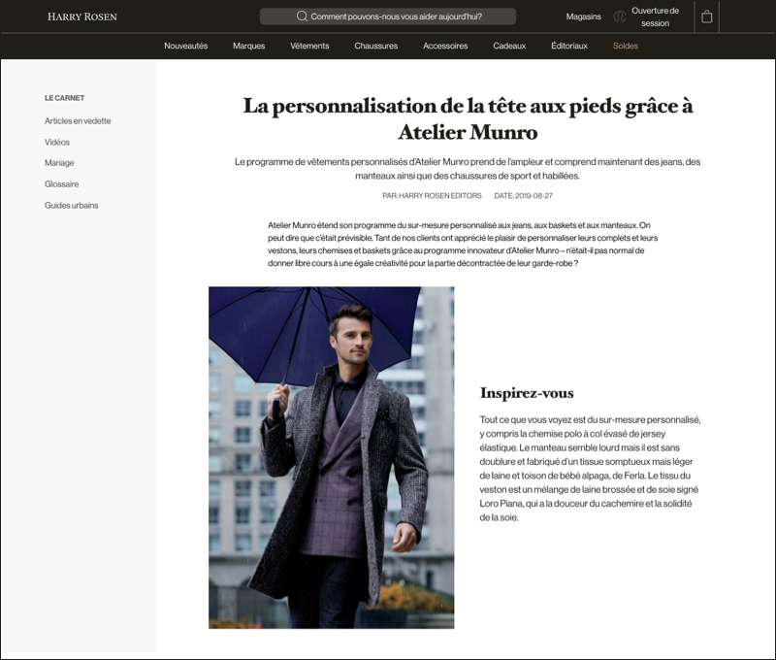Open the Marques menu
The image size is (776, 660).
pyautogui.click(x=249, y=46)
